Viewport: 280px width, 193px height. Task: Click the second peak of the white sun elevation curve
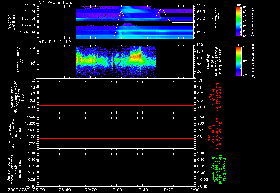162,8
